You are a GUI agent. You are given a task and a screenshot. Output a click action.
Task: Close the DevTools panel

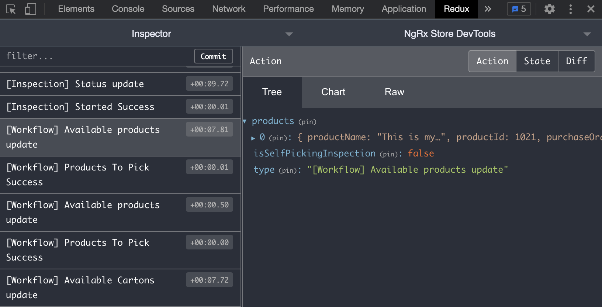point(591,9)
